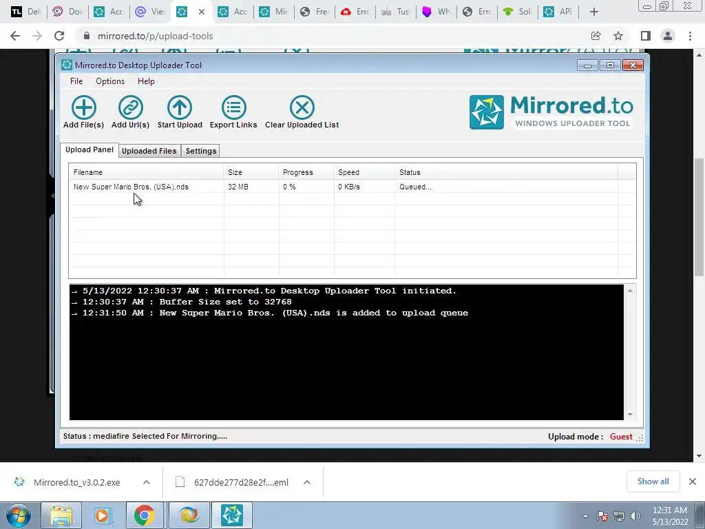Switch to the Tus browser tab
This screenshot has width=705, height=529.
[x=396, y=12]
